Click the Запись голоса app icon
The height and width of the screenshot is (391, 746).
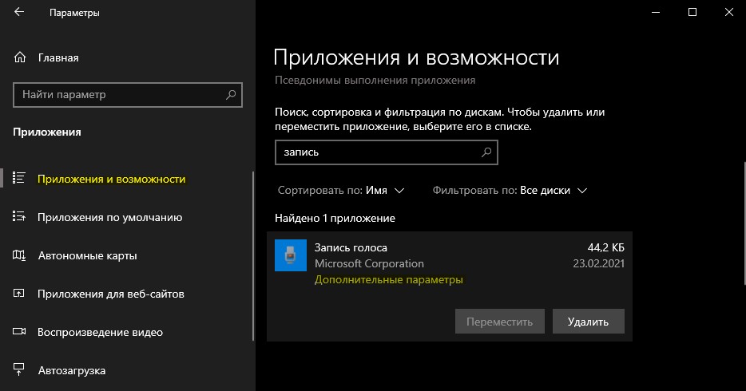[x=291, y=255]
